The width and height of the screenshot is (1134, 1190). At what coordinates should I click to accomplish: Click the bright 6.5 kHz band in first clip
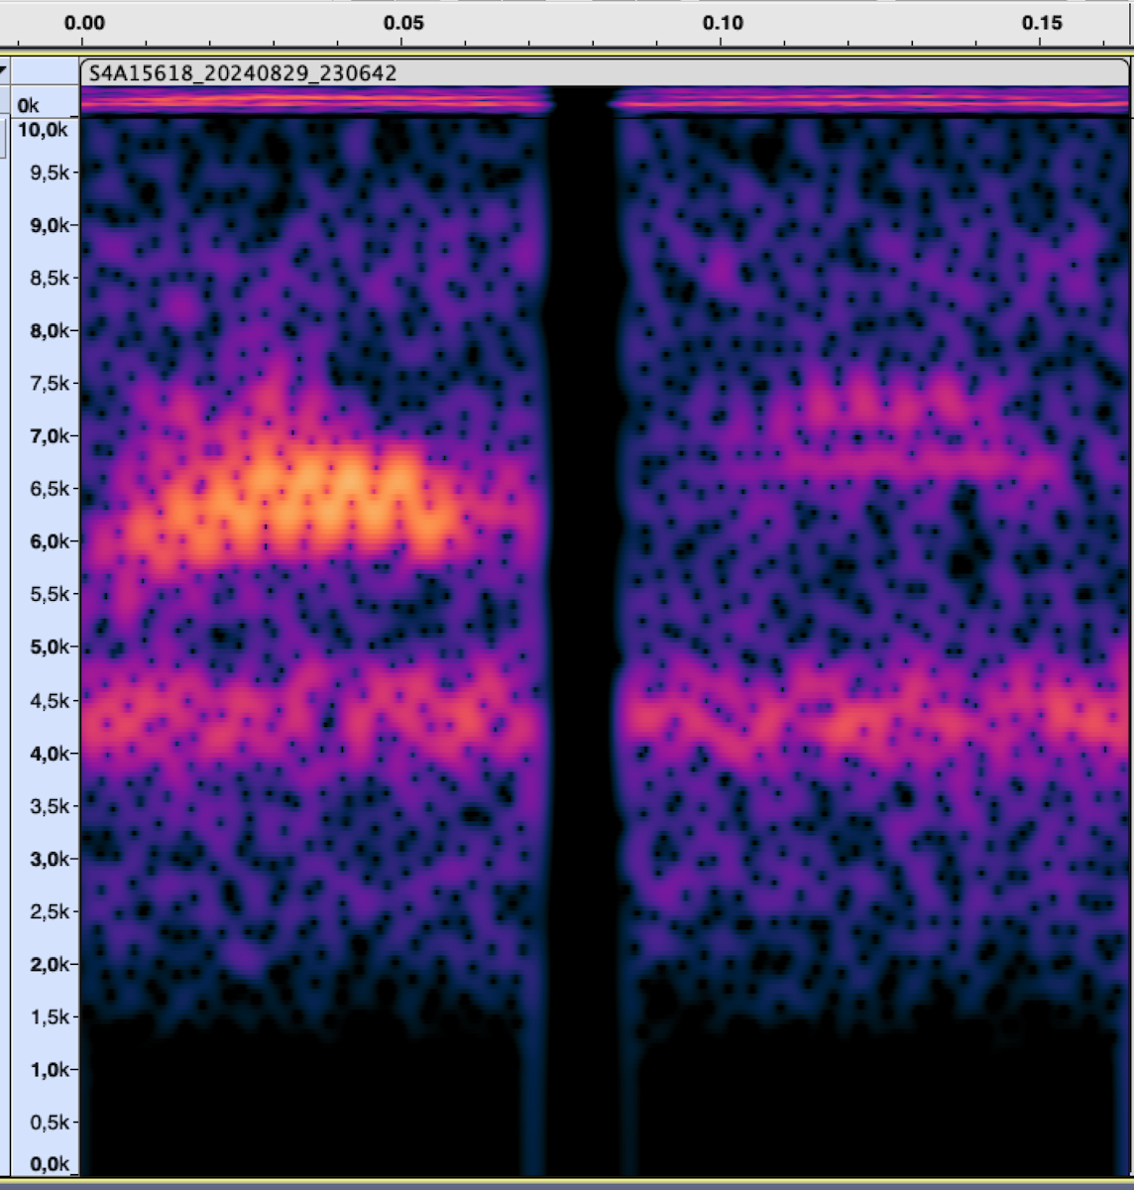(x=307, y=501)
